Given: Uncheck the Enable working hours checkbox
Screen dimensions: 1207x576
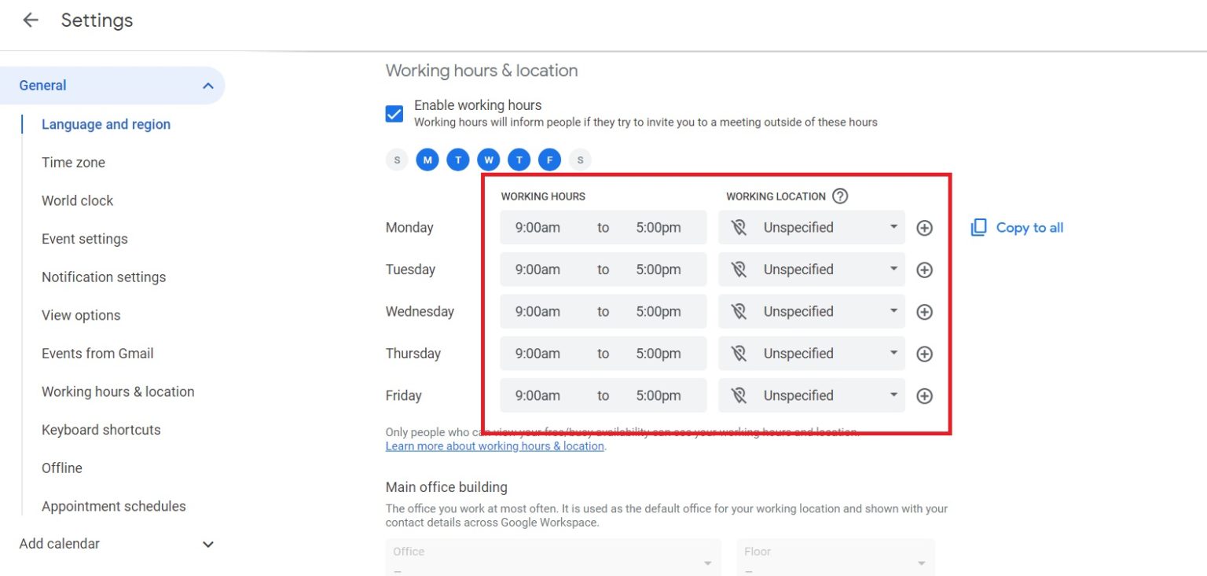Looking at the screenshot, I should point(394,114).
